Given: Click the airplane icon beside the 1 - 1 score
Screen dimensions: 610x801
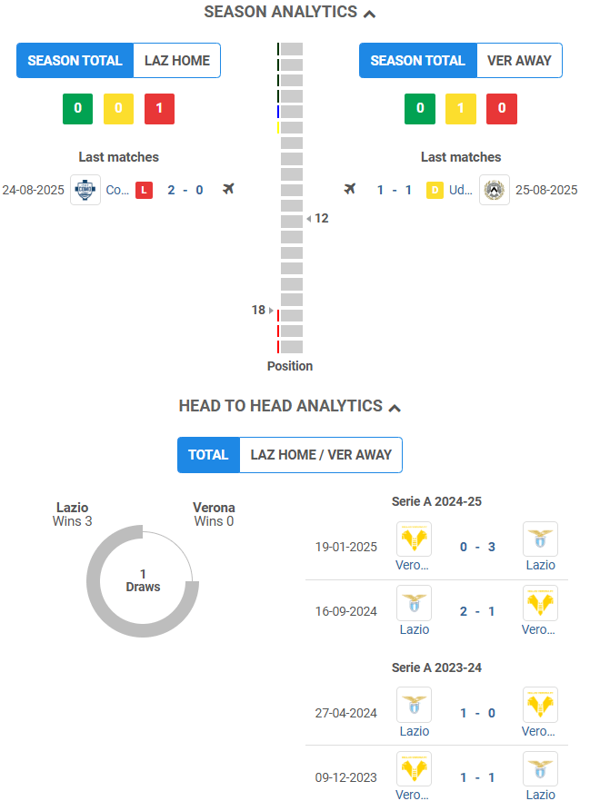Looking at the screenshot, I should point(350,189).
